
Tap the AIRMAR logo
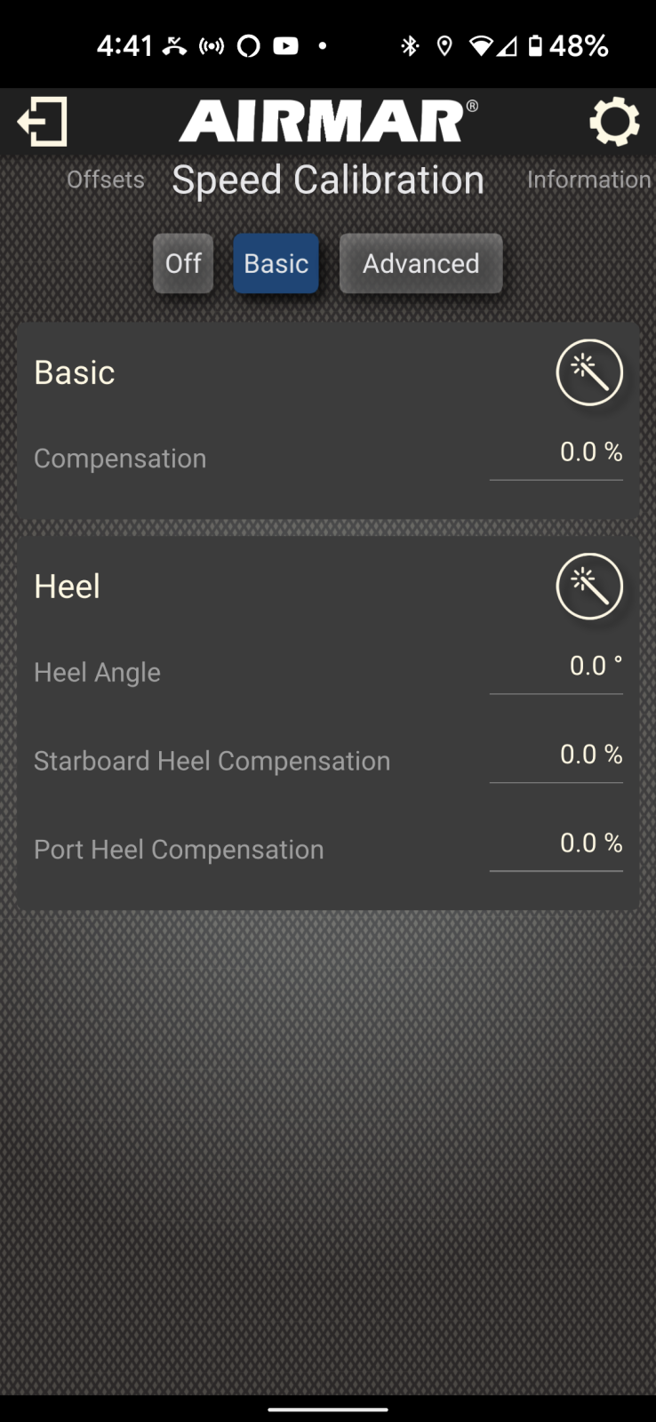[327, 122]
